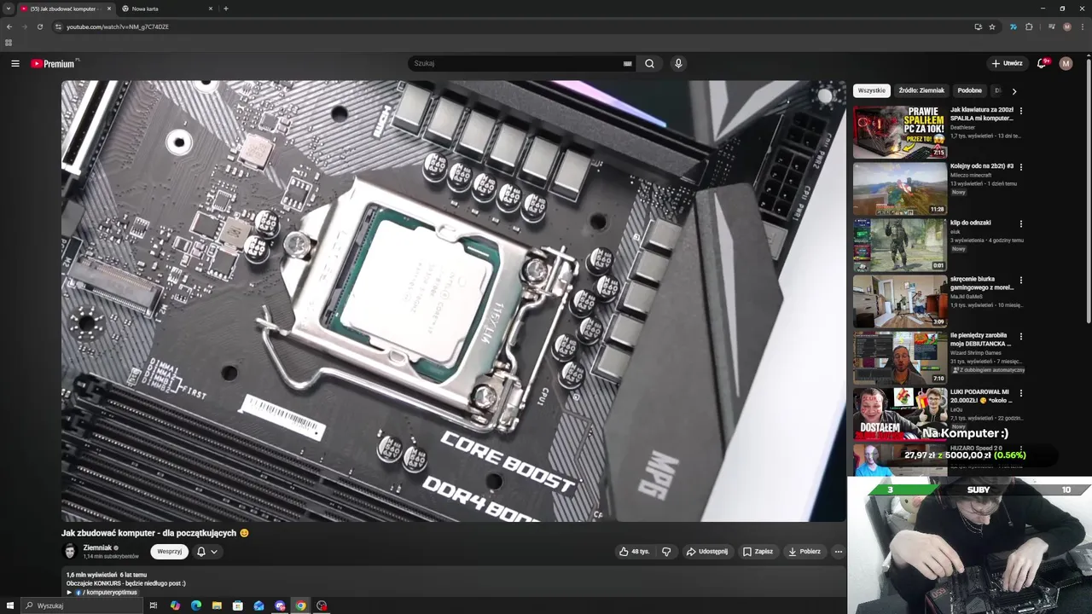Start voice search with microphone
The image size is (1092, 614).
(x=678, y=64)
